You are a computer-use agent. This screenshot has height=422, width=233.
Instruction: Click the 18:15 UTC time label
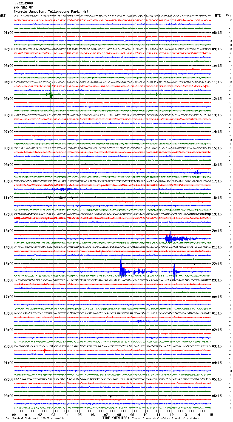[217, 198]
